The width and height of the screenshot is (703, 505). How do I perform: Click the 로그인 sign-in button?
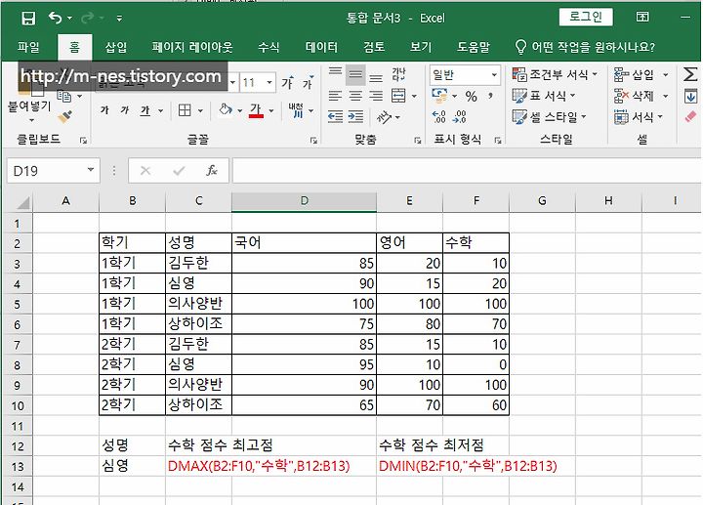pos(586,17)
